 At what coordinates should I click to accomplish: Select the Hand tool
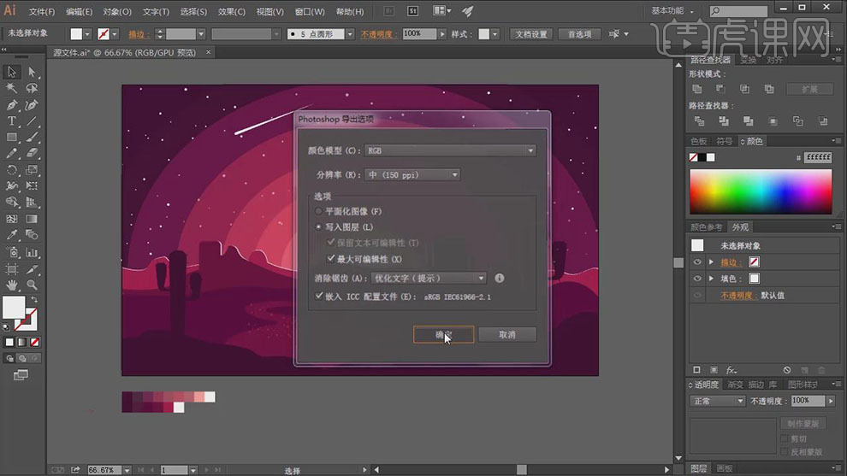click(11, 285)
